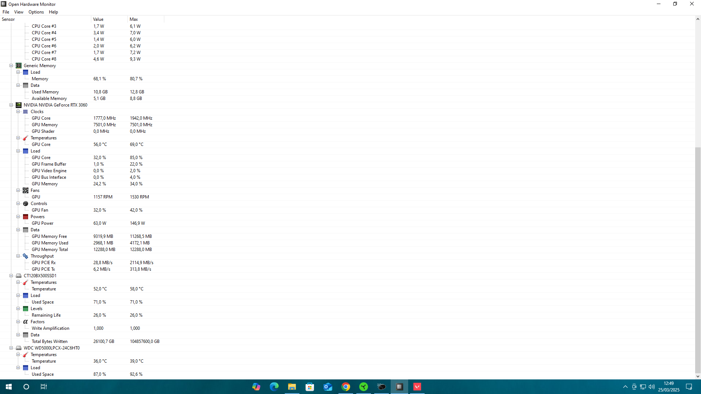Open File Explorer from the taskbar
The image size is (701, 394).
[292, 387]
